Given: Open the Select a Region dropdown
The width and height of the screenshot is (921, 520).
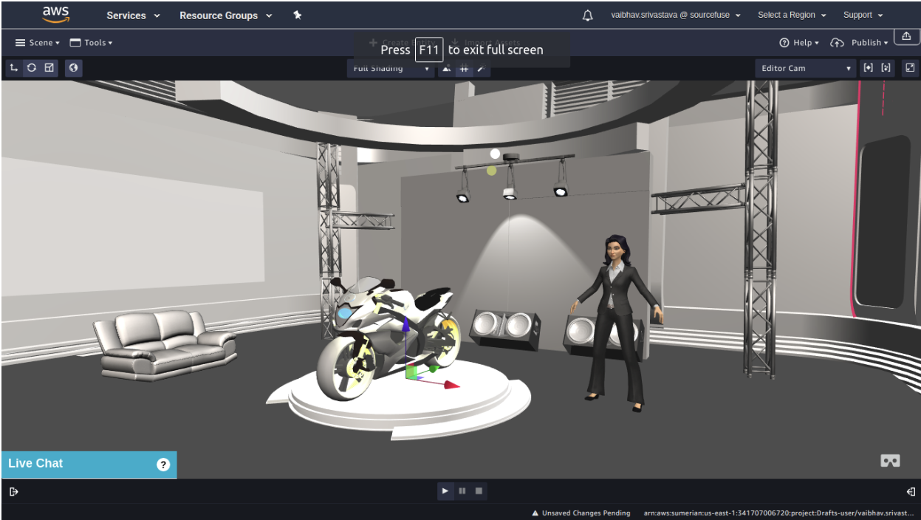Looking at the screenshot, I should (x=792, y=15).
